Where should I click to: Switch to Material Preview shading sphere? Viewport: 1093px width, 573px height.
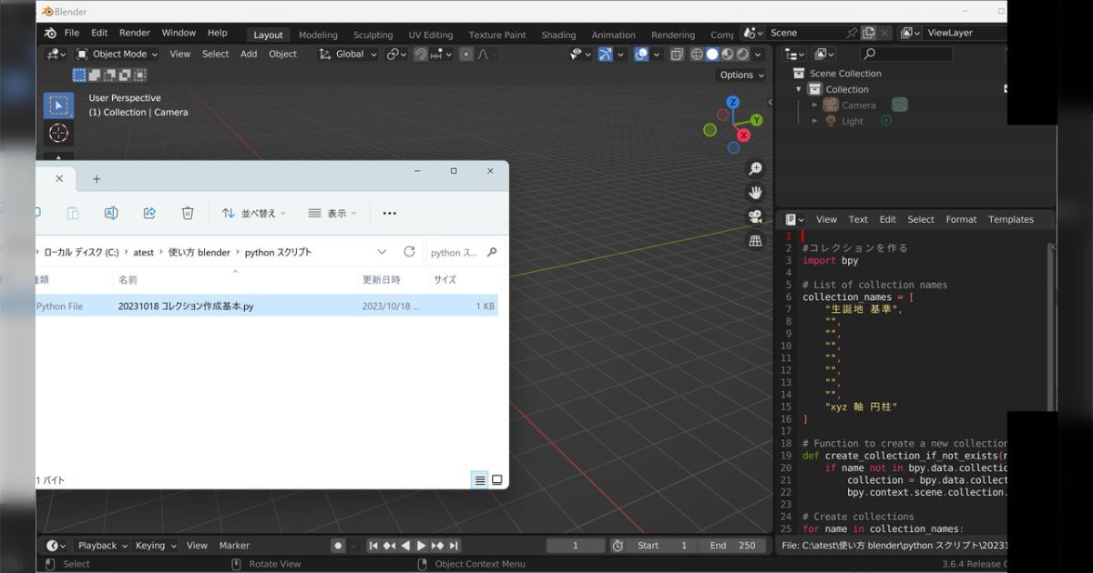point(726,54)
